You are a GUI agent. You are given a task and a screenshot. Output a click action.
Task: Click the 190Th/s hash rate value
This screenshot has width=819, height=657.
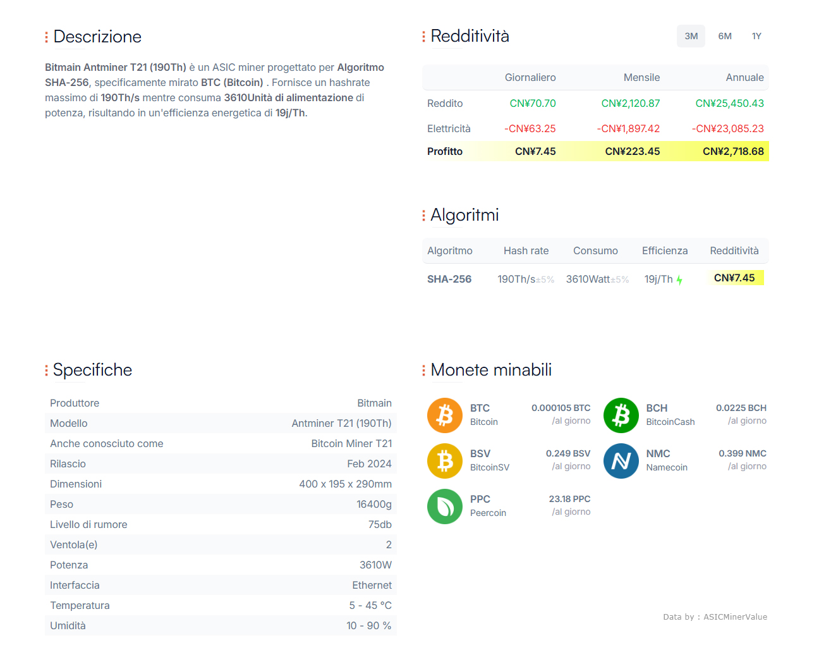(516, 279)
